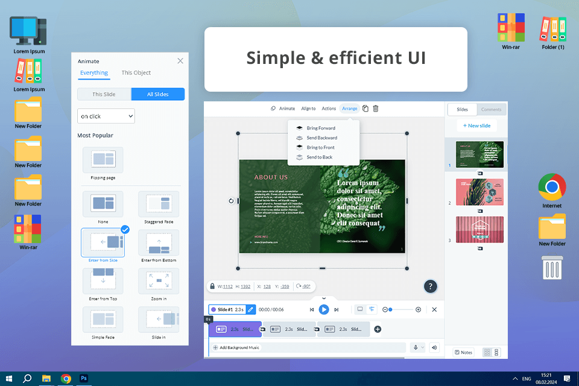Viewport: 579px width, 386px height.
Task: Select slide 2 thumbnail in Slides panel
Action: point(479,192)
